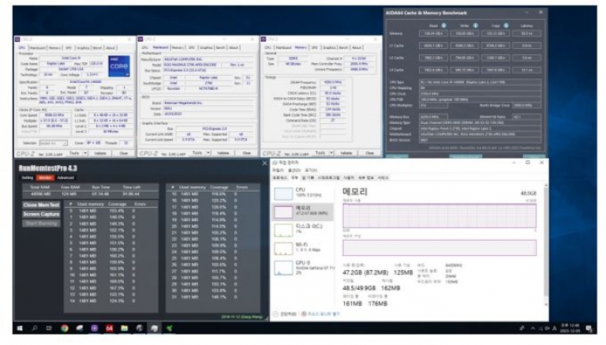Viewport: 606px width, 345px height.
Task: Click "47.2GB (87.2MB)" in-use value
Action: coord(365,272)
